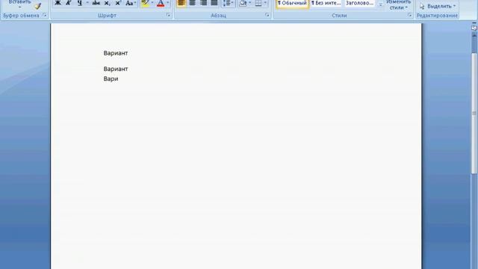Toggle subscript formatting
The image size is (478, 269).
click(107, 3)
